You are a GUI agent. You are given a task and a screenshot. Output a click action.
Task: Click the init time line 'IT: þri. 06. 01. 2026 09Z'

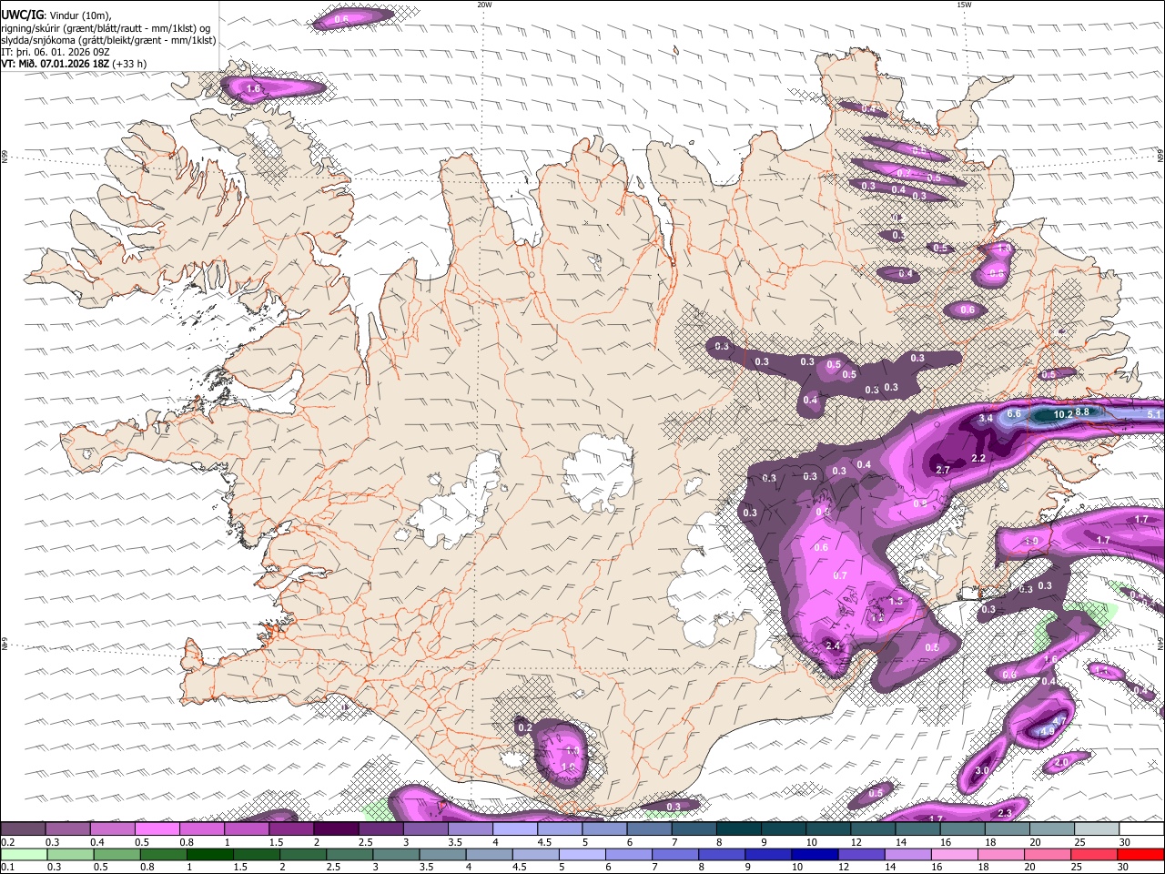click(56, 52)
